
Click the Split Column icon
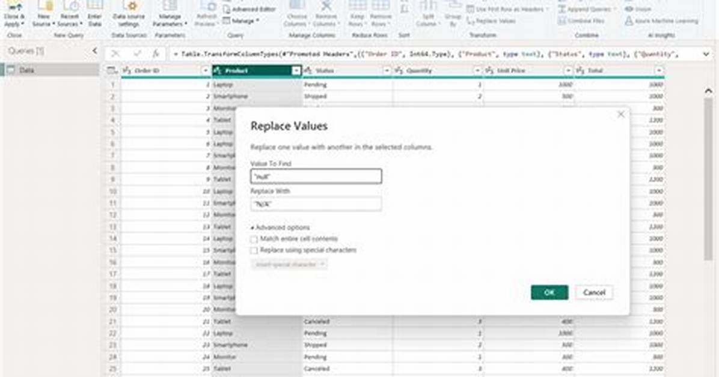[428, 14]
